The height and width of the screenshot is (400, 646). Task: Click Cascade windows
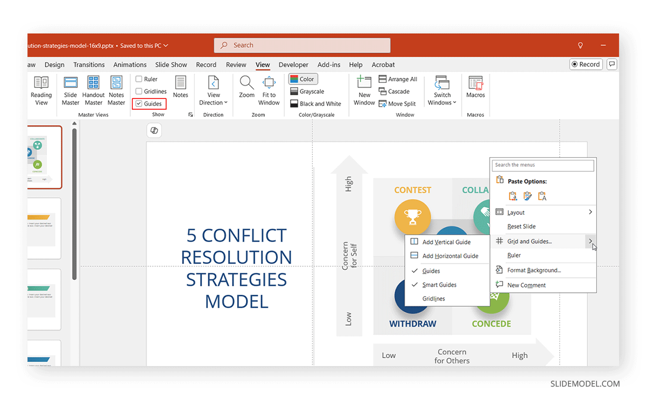coord(394,92)
